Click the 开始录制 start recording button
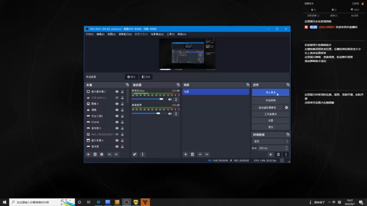367x206 pixels. pyautogui.click(x=271, y=100)
